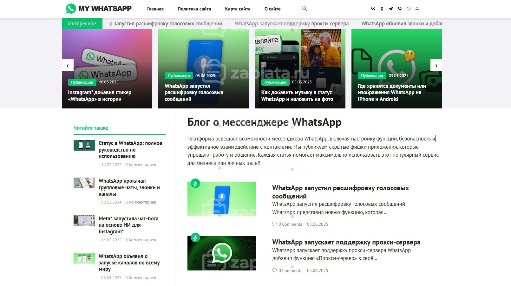Click Публикации tag on music status slide
The width and height of the screenshot is (511, 286).
(x=275, y=82)
